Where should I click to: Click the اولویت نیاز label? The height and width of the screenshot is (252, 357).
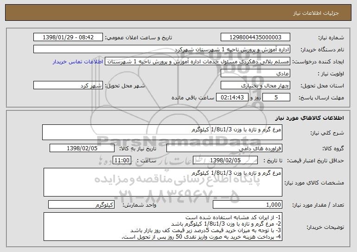click(x=331, y=74)
